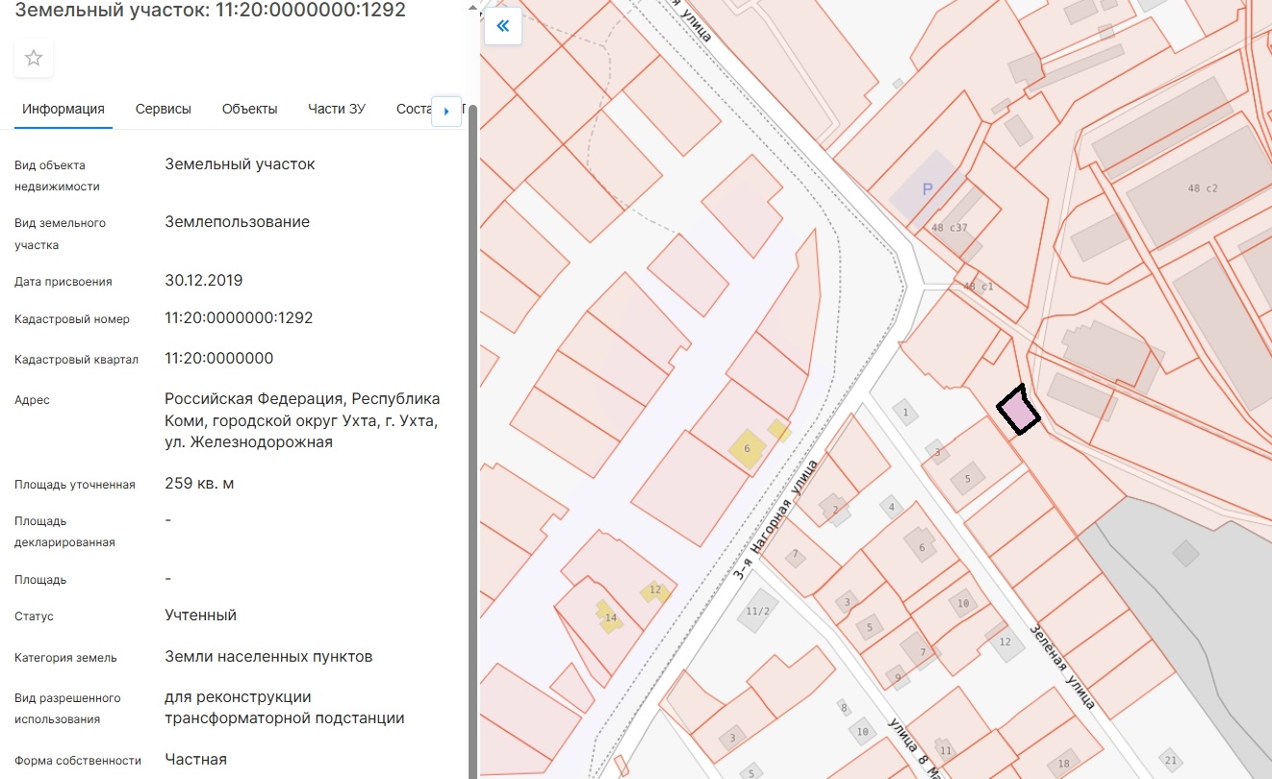Switch to the Информация tab

pos(64,109)
